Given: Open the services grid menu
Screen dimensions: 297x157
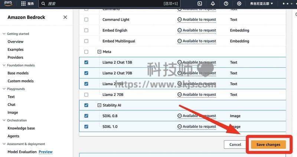Looking at the screenshot, I should coord(23,4).
